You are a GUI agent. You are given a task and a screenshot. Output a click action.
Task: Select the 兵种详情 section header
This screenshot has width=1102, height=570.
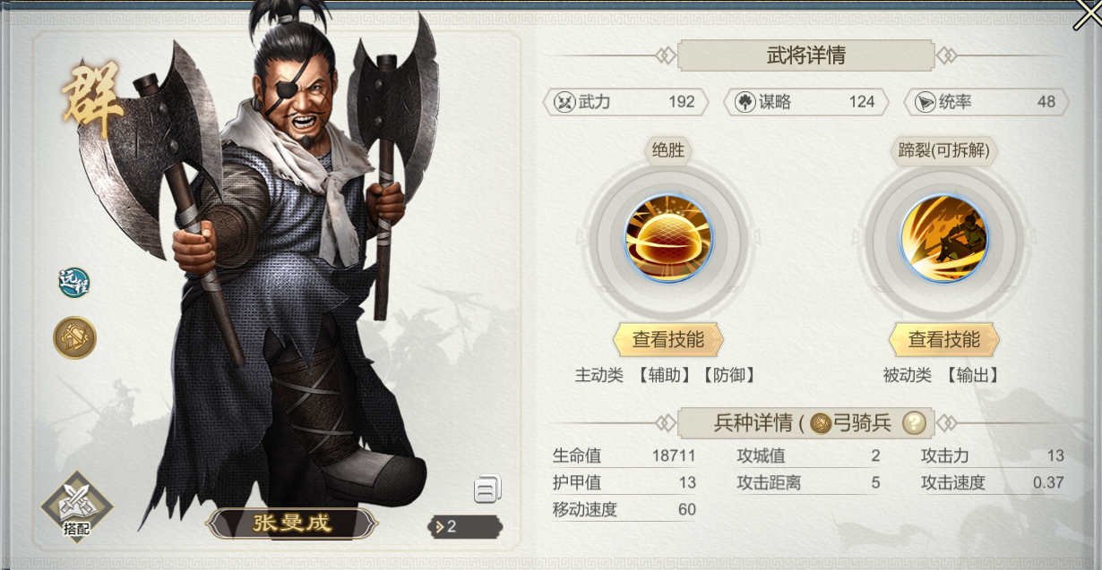pyautogui.click(x=805, y=422)
